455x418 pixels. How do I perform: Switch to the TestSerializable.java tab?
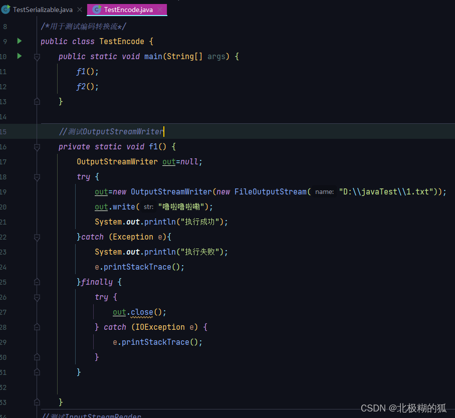(x=43, y=10)
